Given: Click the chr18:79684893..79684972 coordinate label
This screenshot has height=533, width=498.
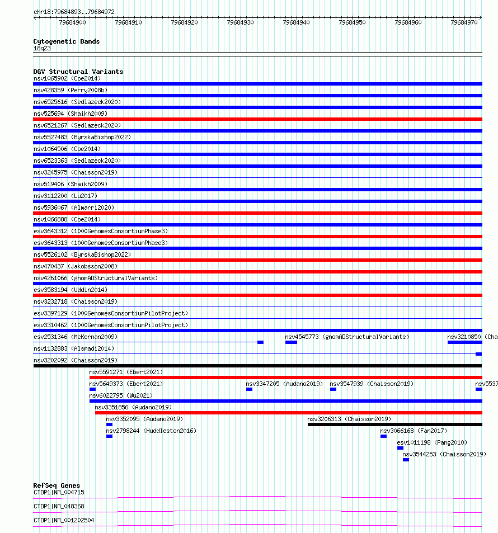Looking at the screenshot, I should pos(74,12).
